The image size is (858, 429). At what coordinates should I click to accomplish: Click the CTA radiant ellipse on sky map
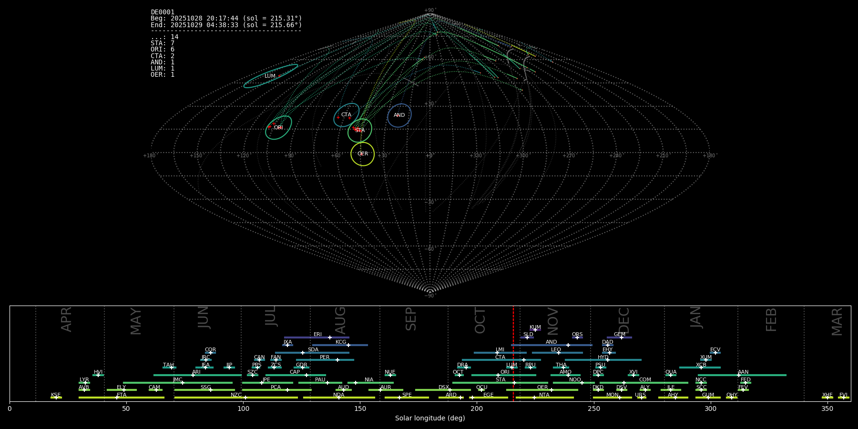[x=346, y=115]
